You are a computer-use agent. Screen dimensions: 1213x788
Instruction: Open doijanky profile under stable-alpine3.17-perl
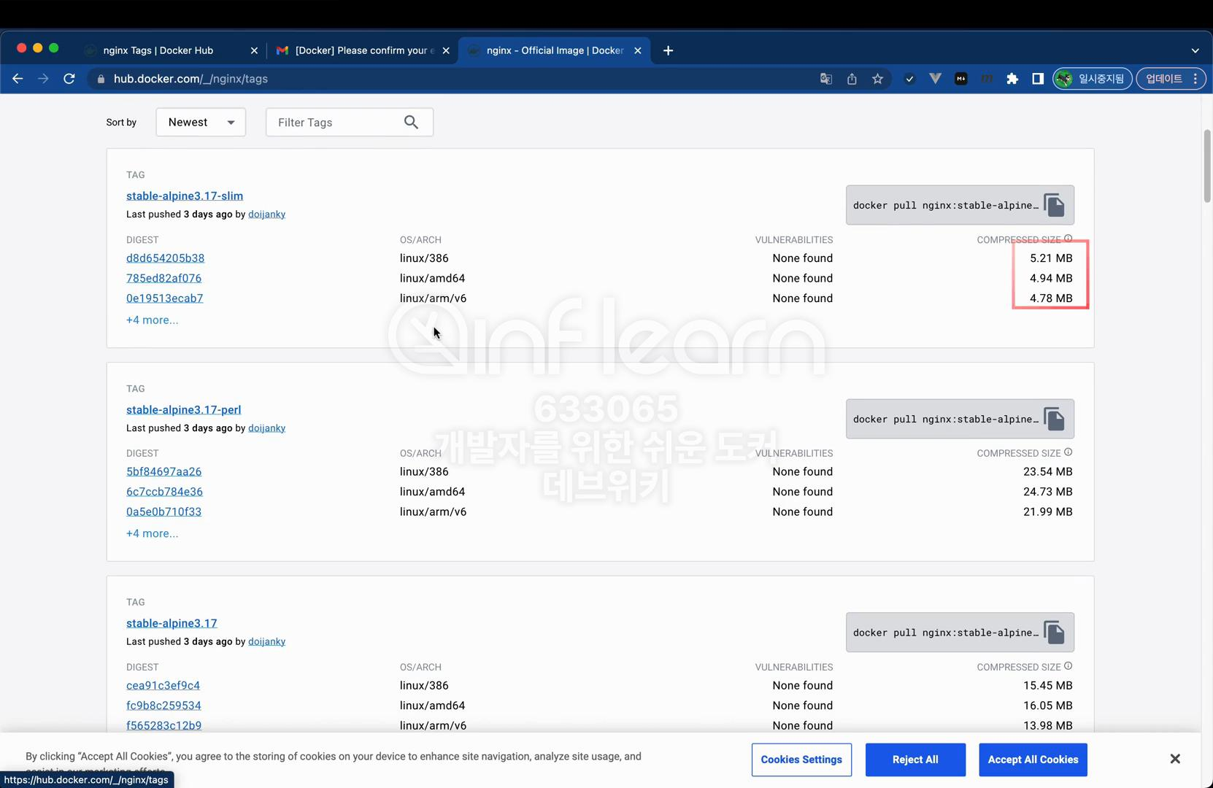tap(266, 428)
